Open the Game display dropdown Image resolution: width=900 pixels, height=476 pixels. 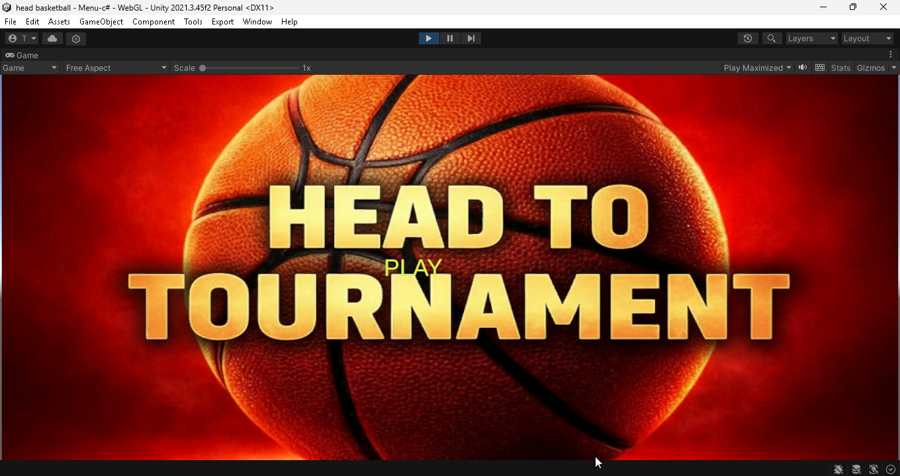coord(30,68)
